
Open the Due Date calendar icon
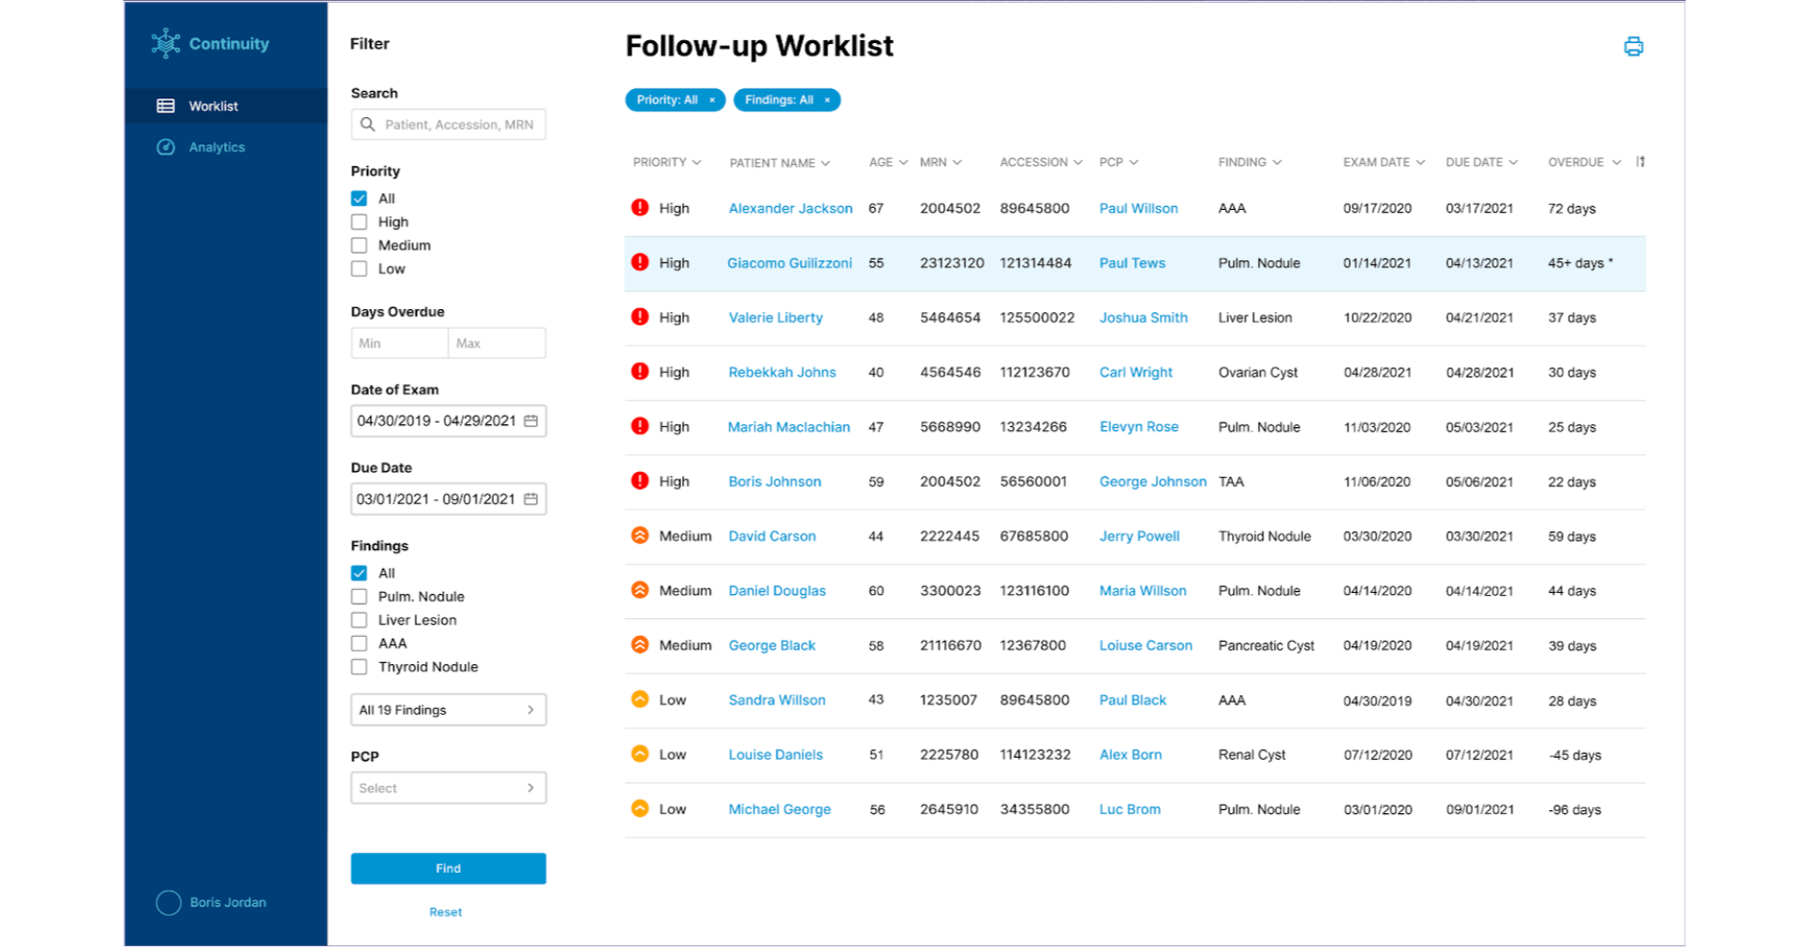tap(531, 499)
